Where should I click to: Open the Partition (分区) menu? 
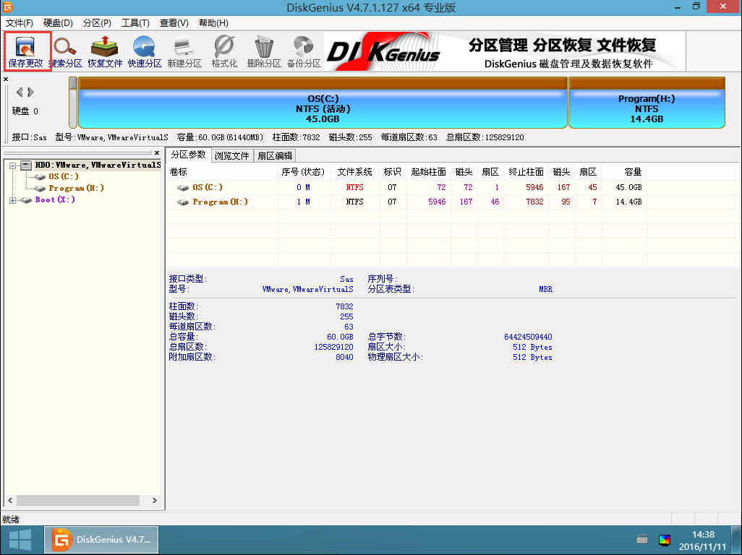[97, 23]
